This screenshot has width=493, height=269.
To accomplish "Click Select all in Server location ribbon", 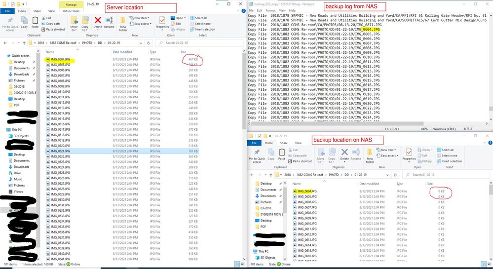I will 199,18.
